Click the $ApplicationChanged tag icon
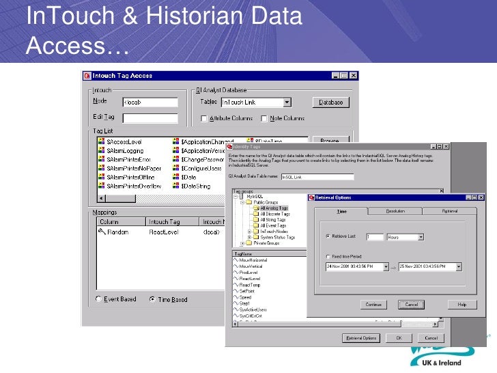Screen dimensions: 497x373 point(176,141)
